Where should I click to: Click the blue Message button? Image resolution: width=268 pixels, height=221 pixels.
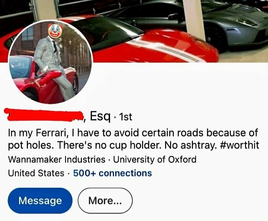(40, 201)
